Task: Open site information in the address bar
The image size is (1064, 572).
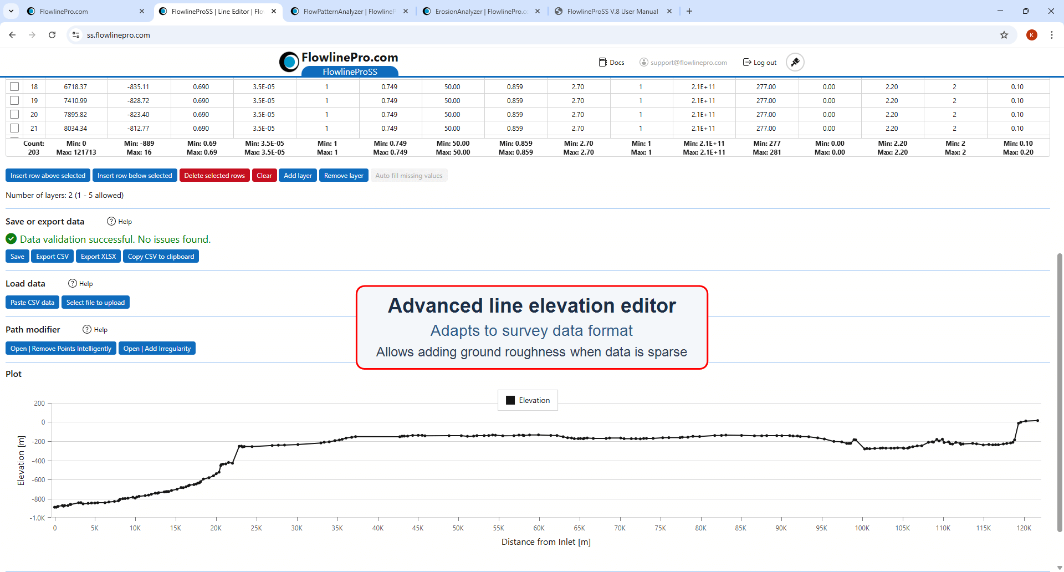Action: tap(75, 34)
